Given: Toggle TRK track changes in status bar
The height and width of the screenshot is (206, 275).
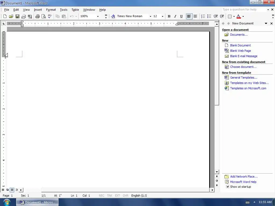Looking at the screenshot, I should coord(110,196).
